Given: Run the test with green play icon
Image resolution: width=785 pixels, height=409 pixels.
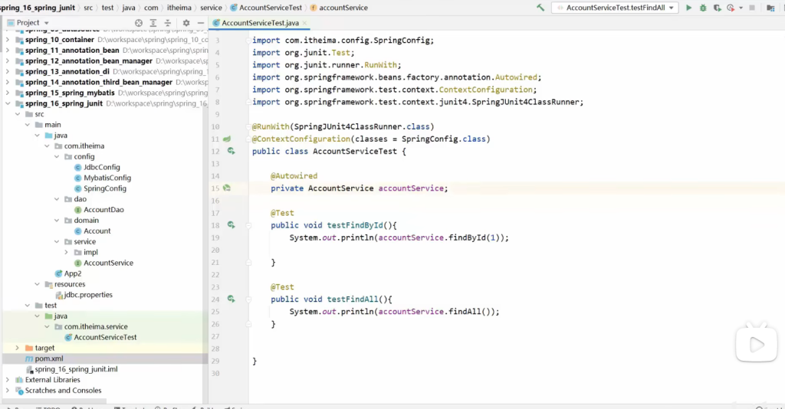Looking at the screenshot, I should point(688,8).
